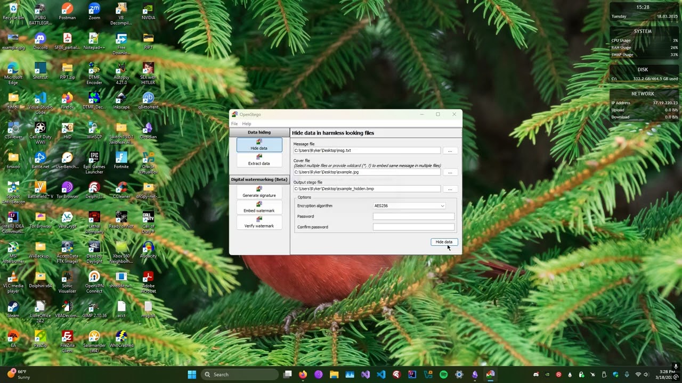Select the Notepad++ desktop shortcut
Screen dimensions: 682x383
coord(94,41)
